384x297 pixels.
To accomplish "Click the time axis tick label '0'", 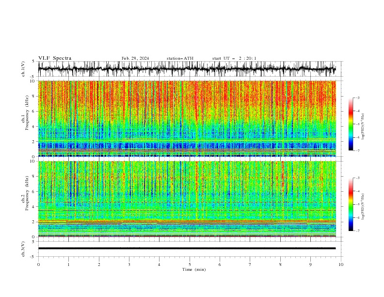I will coord(38,264).
